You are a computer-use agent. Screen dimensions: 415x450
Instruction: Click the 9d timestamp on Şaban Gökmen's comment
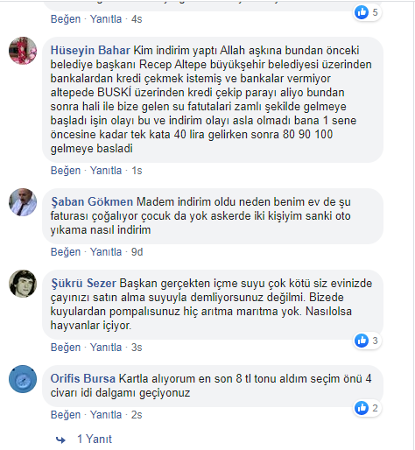click(137, 252)
